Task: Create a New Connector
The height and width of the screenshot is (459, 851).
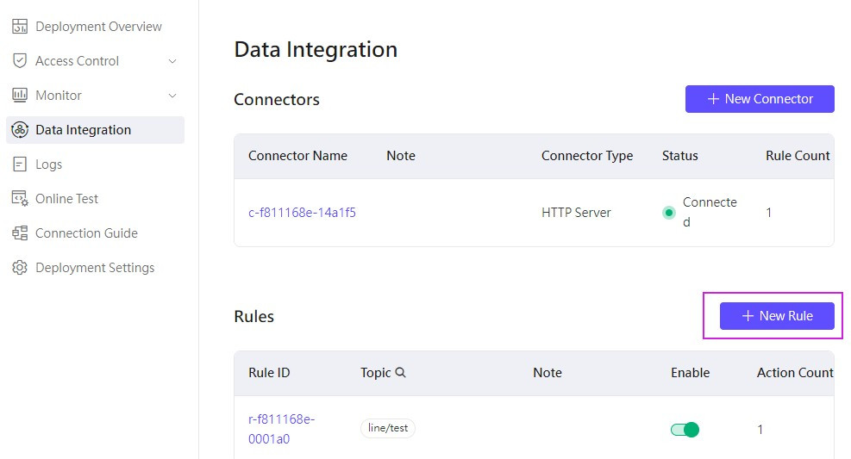Action: click(x=760, y=99)
